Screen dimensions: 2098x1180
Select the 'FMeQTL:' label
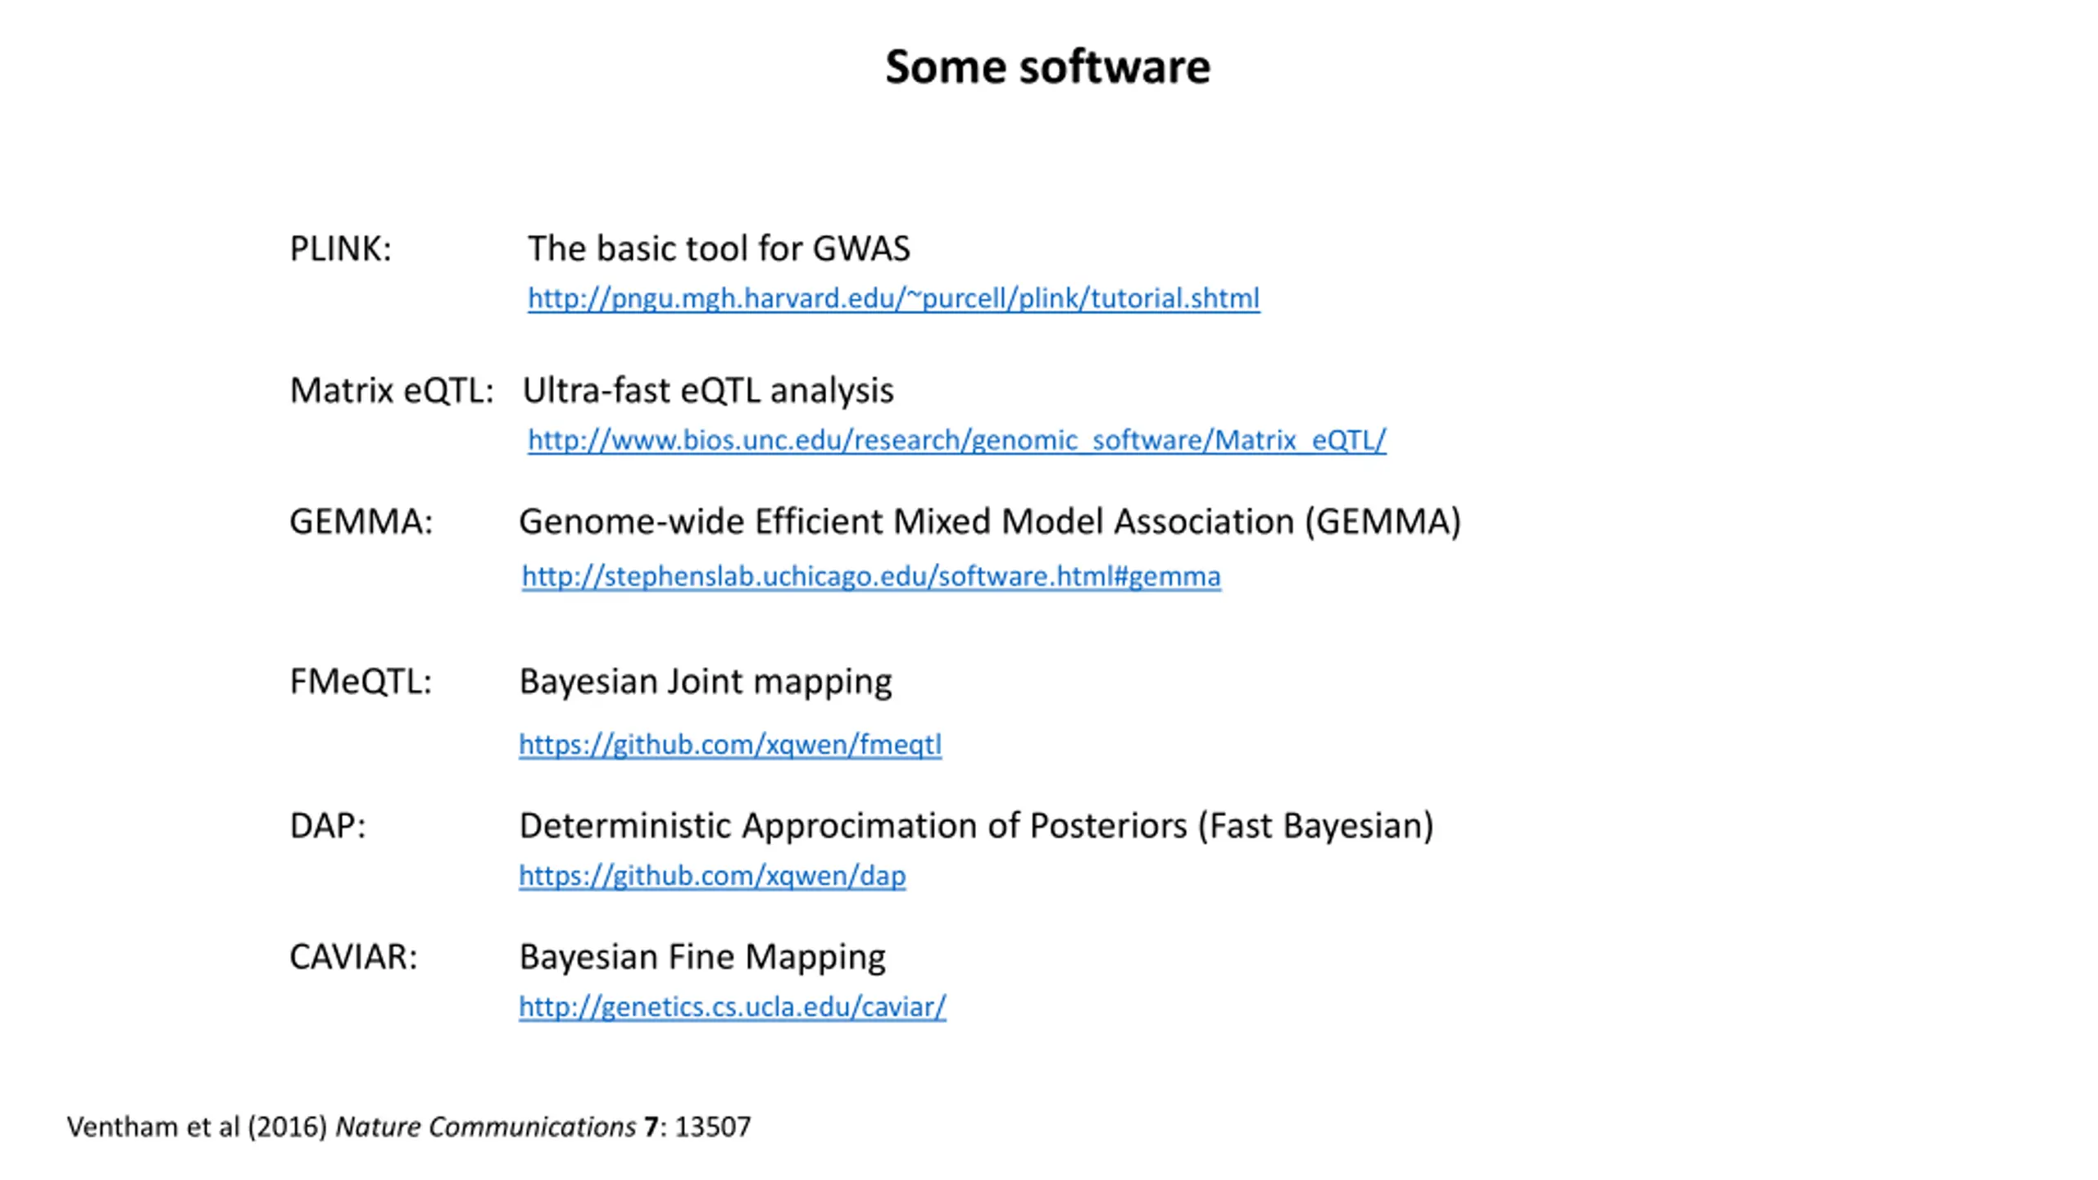point(361,681)
